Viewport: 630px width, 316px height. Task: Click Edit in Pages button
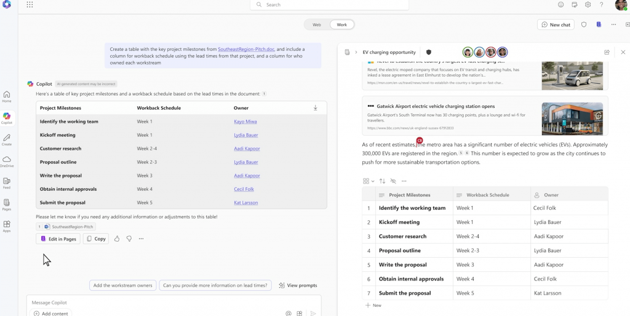coord(58,239)
